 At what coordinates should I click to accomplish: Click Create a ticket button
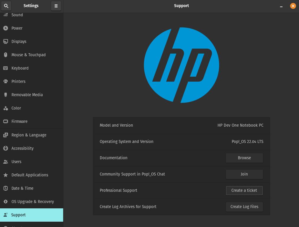(244, 191)
